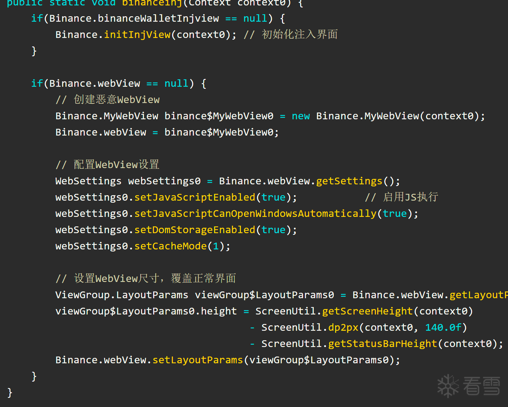The image size is (508, 407).
Task: Click the setDomStorageEnabled method
Action: click(x=195, y=230)
